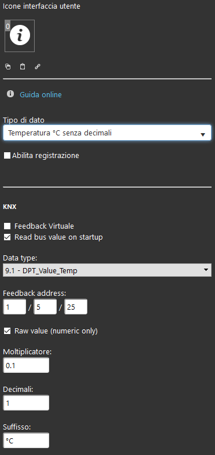Click the arrow on Temperatura °C senza decimali
This screenshot has height=455, width=215.
(203, 134)
